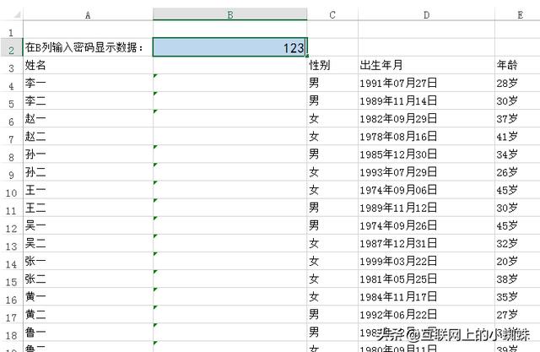This screenshot has width=540, height=352.
Task: Select name cell 李二
Action: [88, 101]
